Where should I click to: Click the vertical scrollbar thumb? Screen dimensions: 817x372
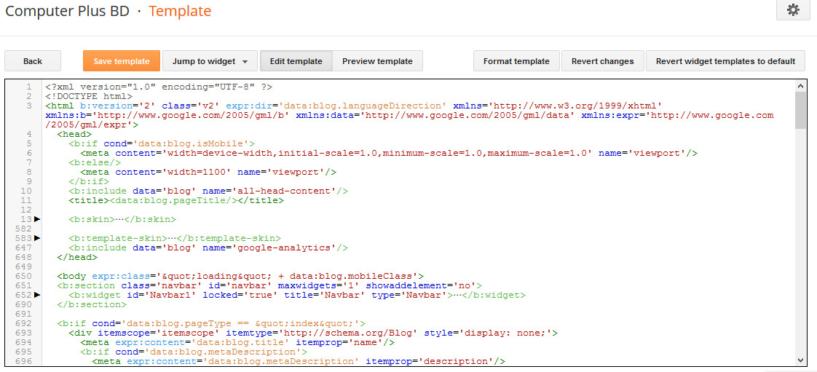800,109
